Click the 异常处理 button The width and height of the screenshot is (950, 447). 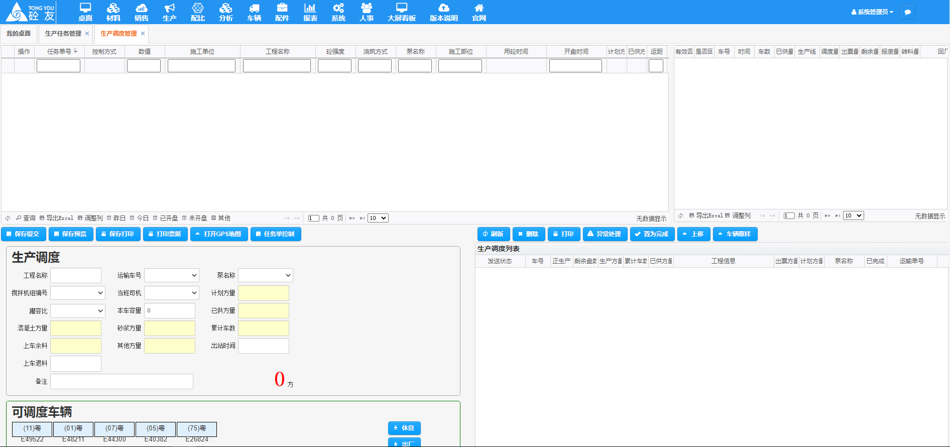605,234
